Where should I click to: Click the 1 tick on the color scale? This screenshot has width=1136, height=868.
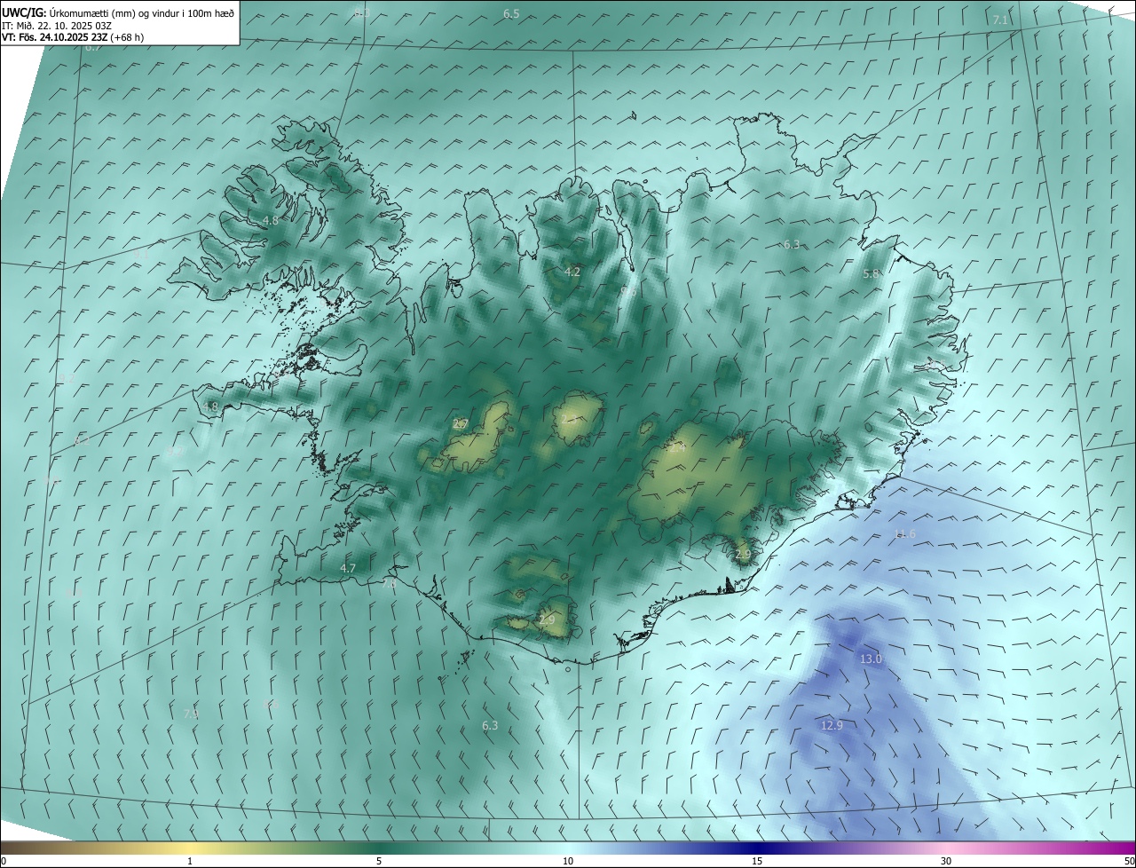(190, 861)
